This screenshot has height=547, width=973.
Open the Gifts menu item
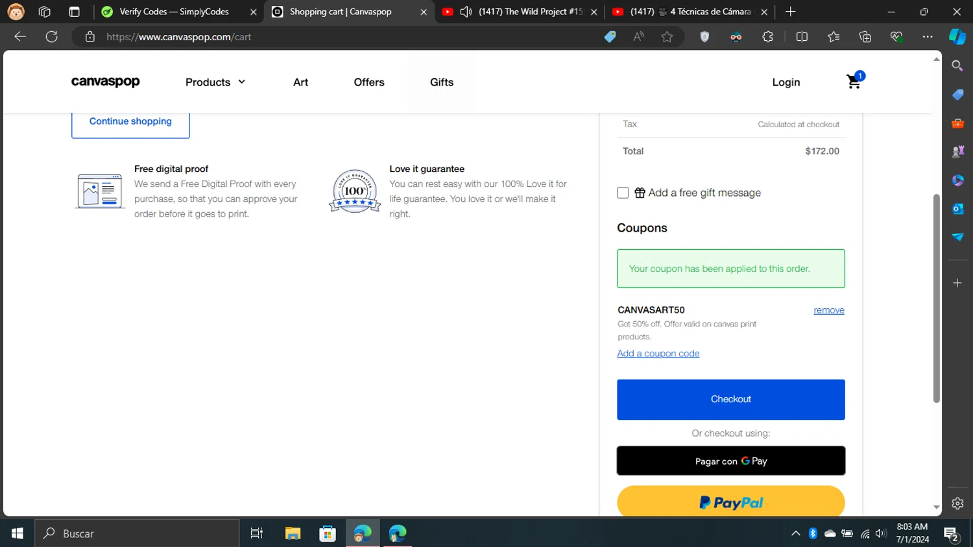(442, 82)
